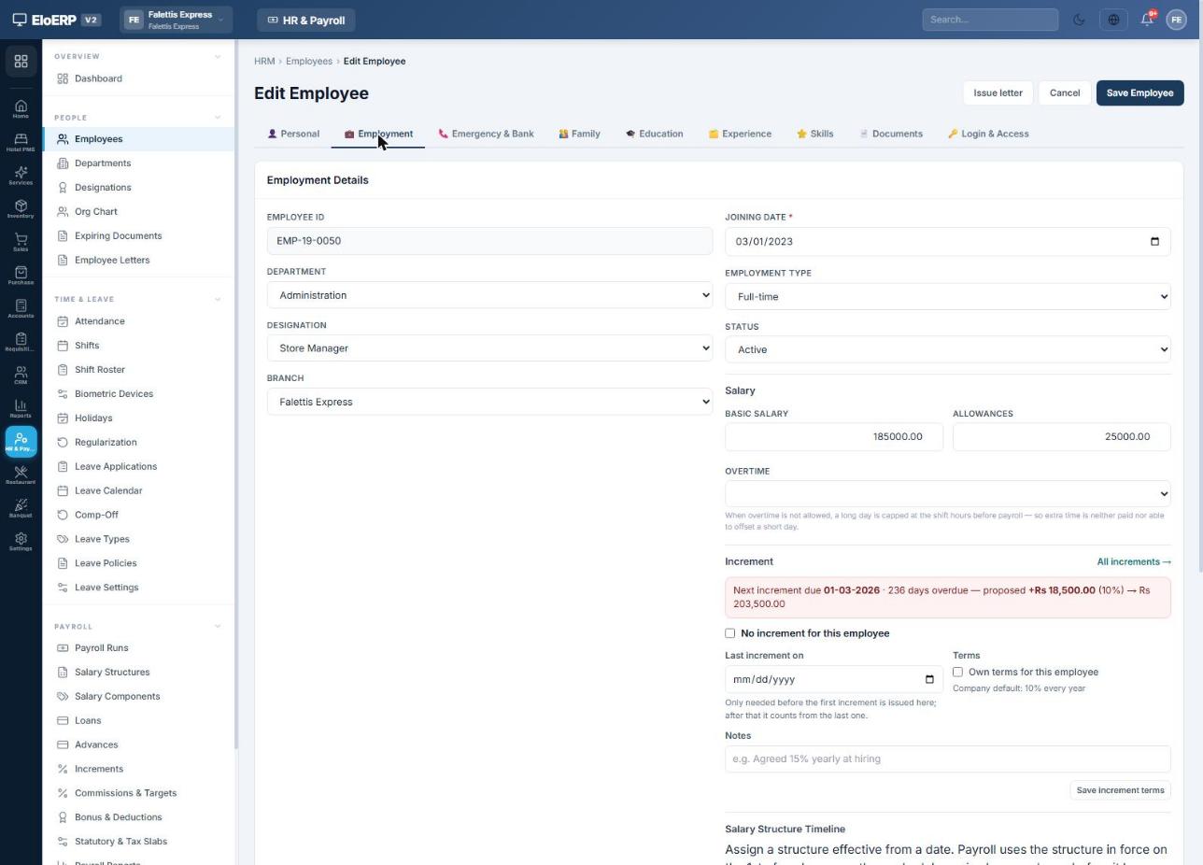Open the Sales cart icon
This screenshot has width=1203, height=865.
click(x=21, y=243)
